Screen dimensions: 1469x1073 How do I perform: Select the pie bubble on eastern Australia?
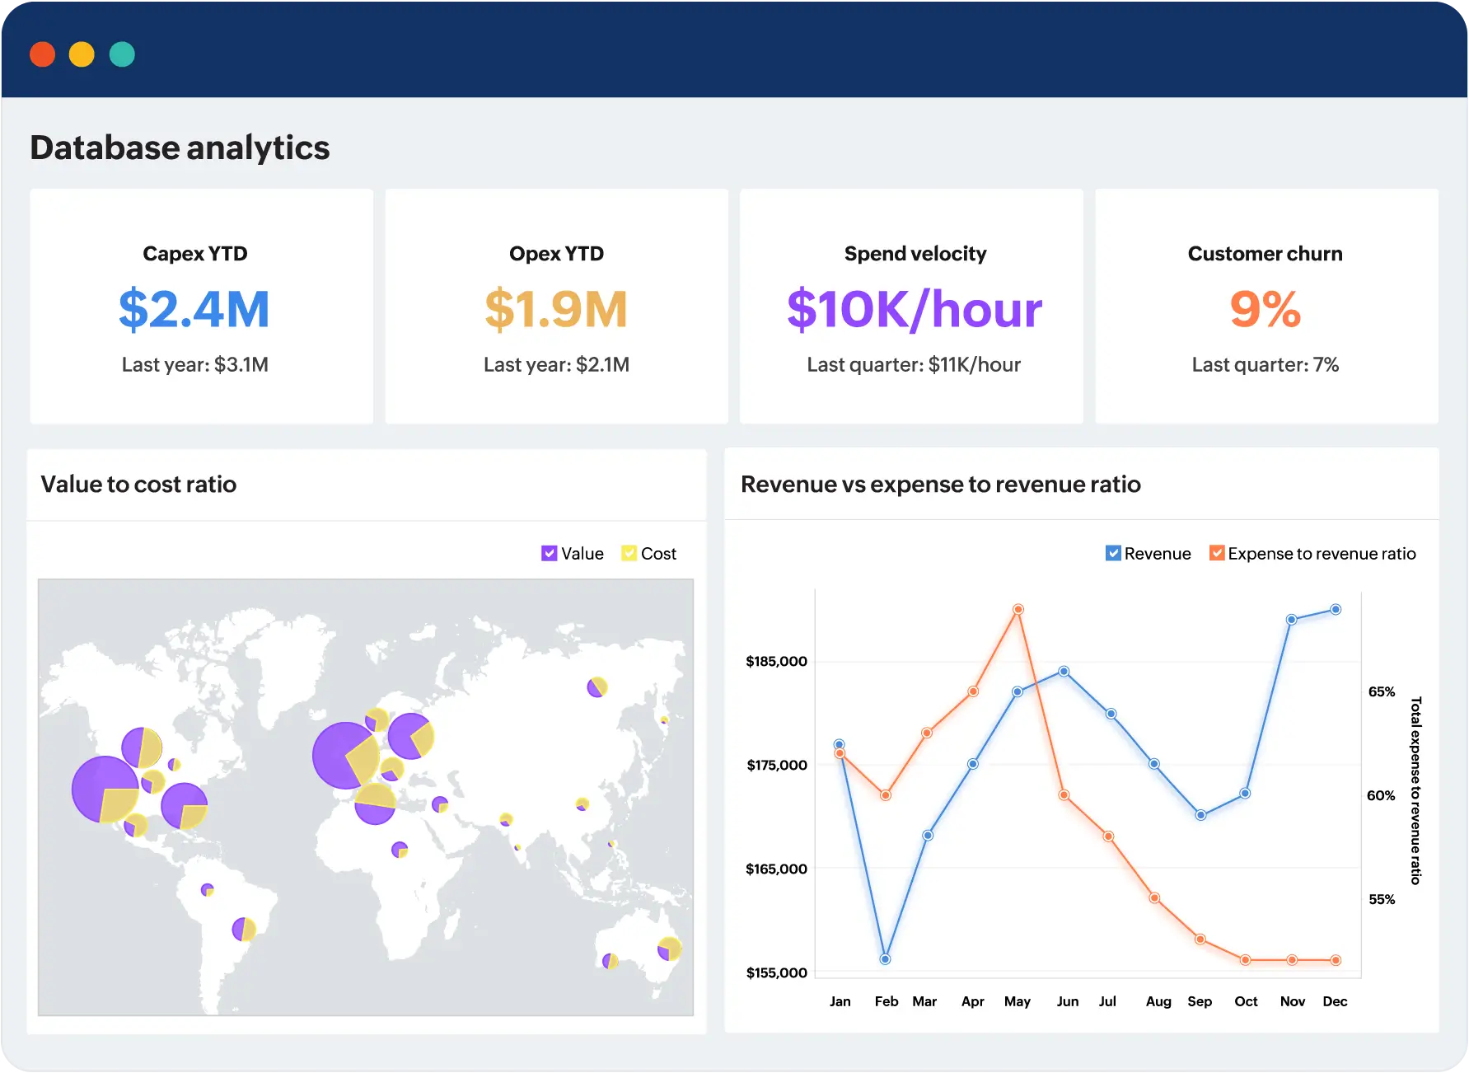tap(669, 949)
